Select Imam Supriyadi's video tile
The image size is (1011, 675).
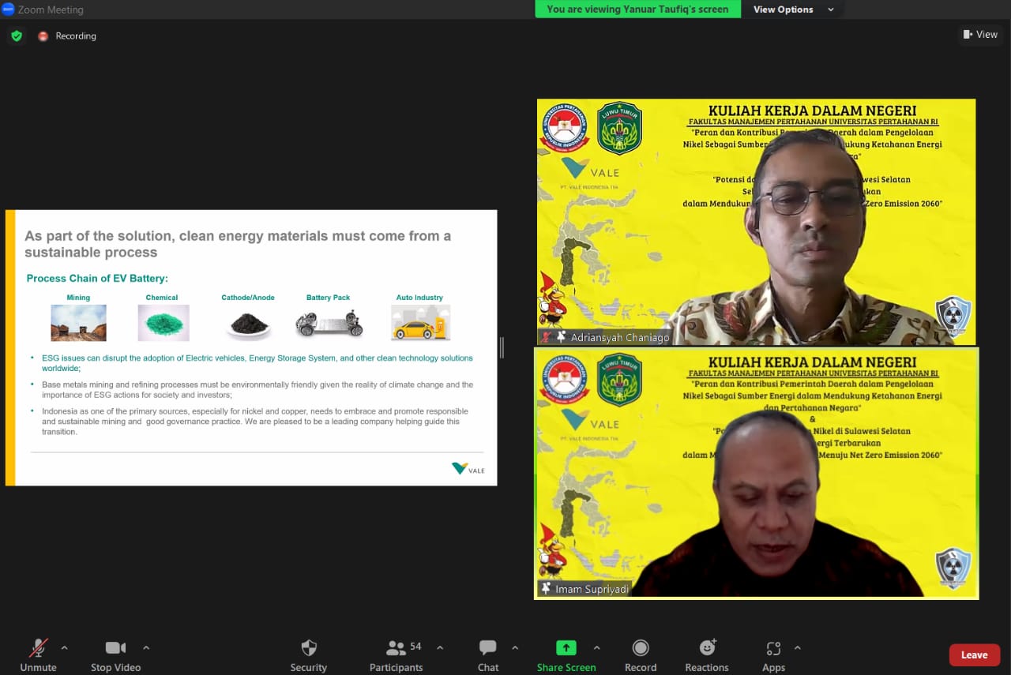coord(756,474)
